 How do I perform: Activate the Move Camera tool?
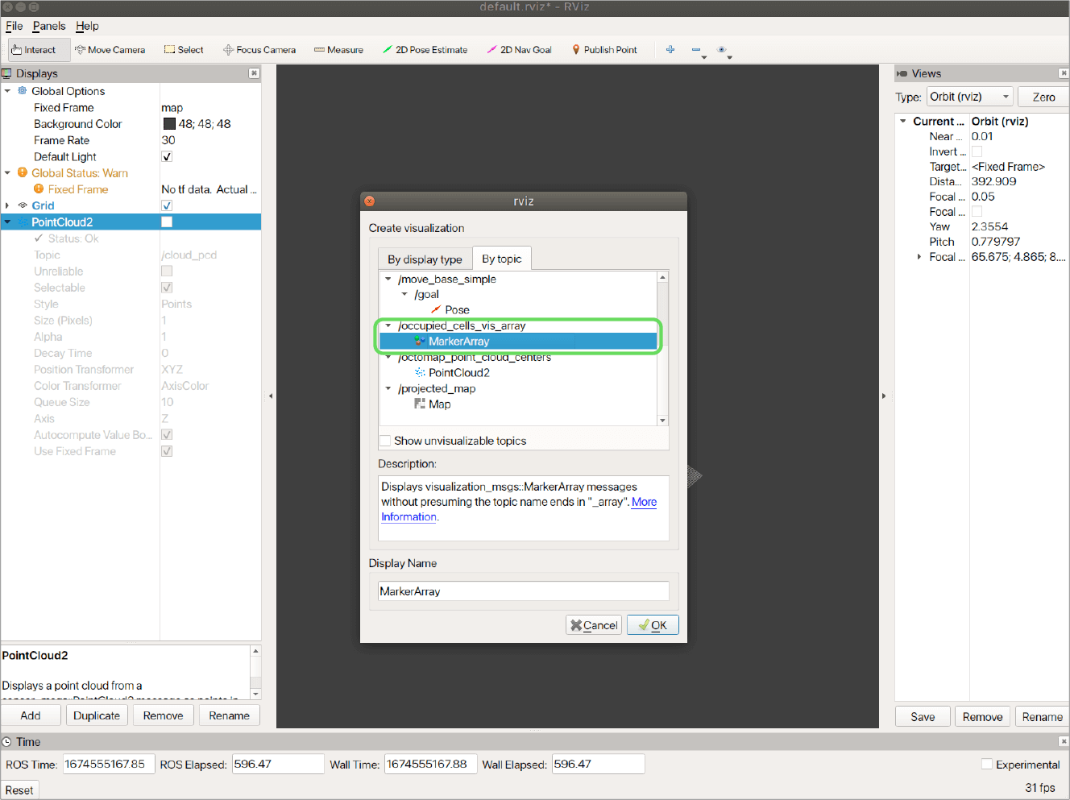coord(110,50)
